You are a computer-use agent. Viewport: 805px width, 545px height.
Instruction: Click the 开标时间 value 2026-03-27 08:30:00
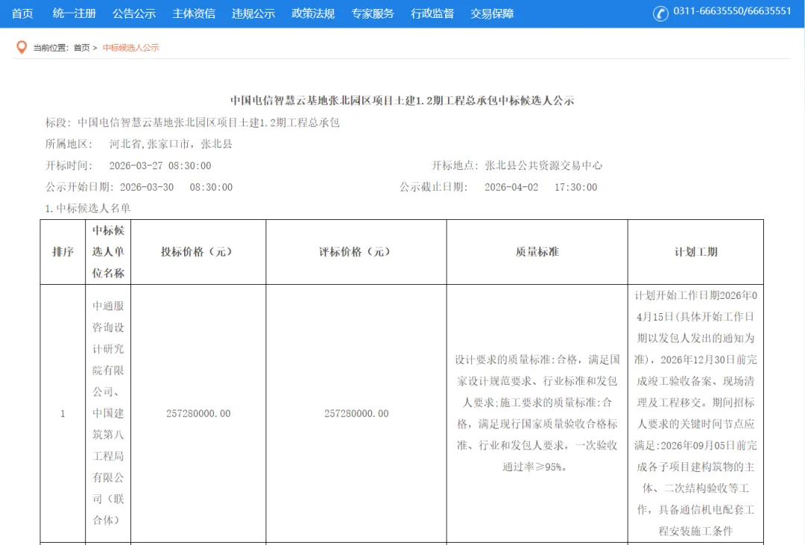point(160,166)
